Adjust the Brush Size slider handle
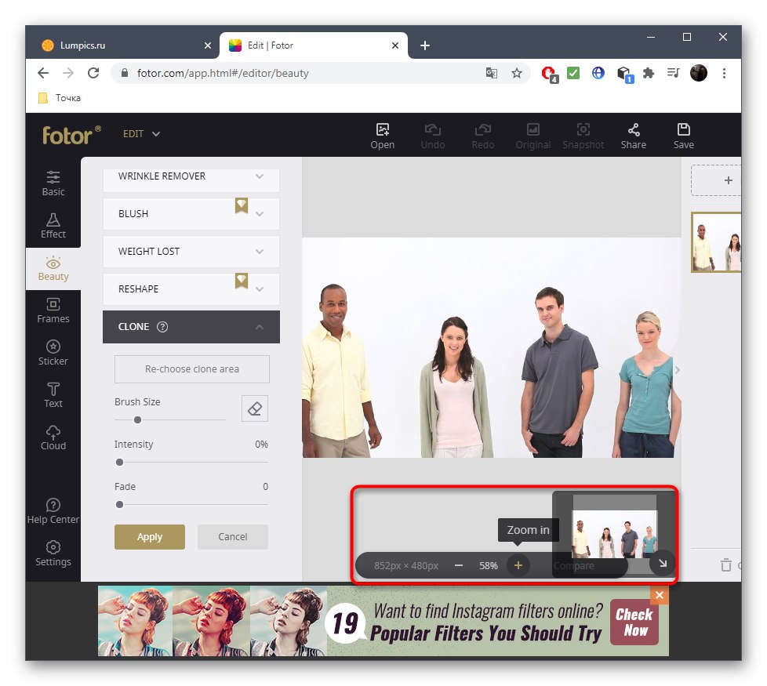The image size is (767, 686). [137, 419]
